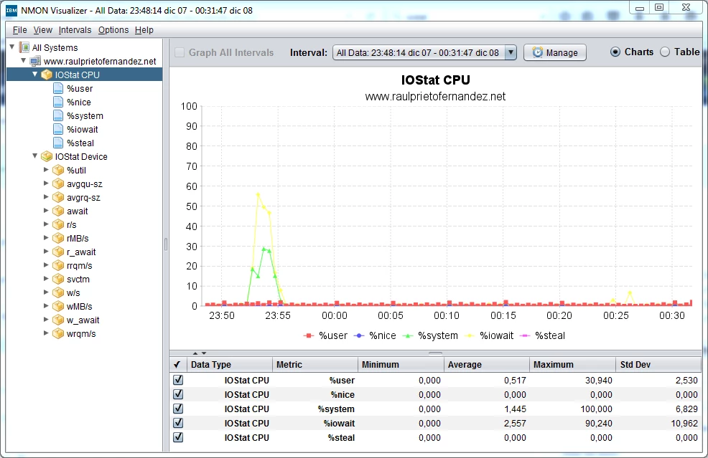Click the All Systems icon in tree

24,47
